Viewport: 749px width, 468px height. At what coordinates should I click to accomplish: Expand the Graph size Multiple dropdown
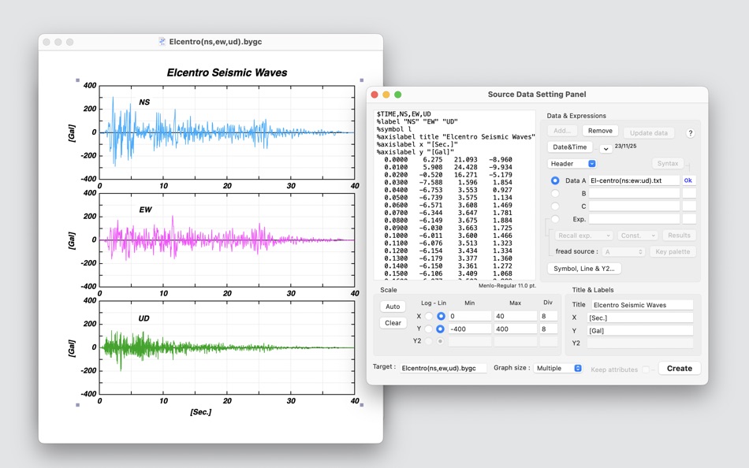(558, 368)
